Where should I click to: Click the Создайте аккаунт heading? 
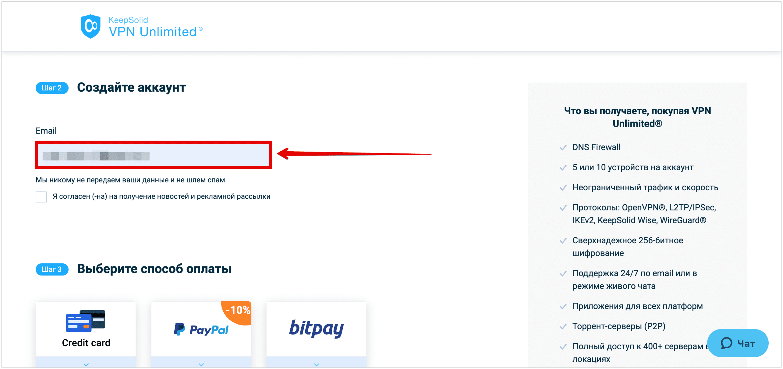(x=131, y=87)
